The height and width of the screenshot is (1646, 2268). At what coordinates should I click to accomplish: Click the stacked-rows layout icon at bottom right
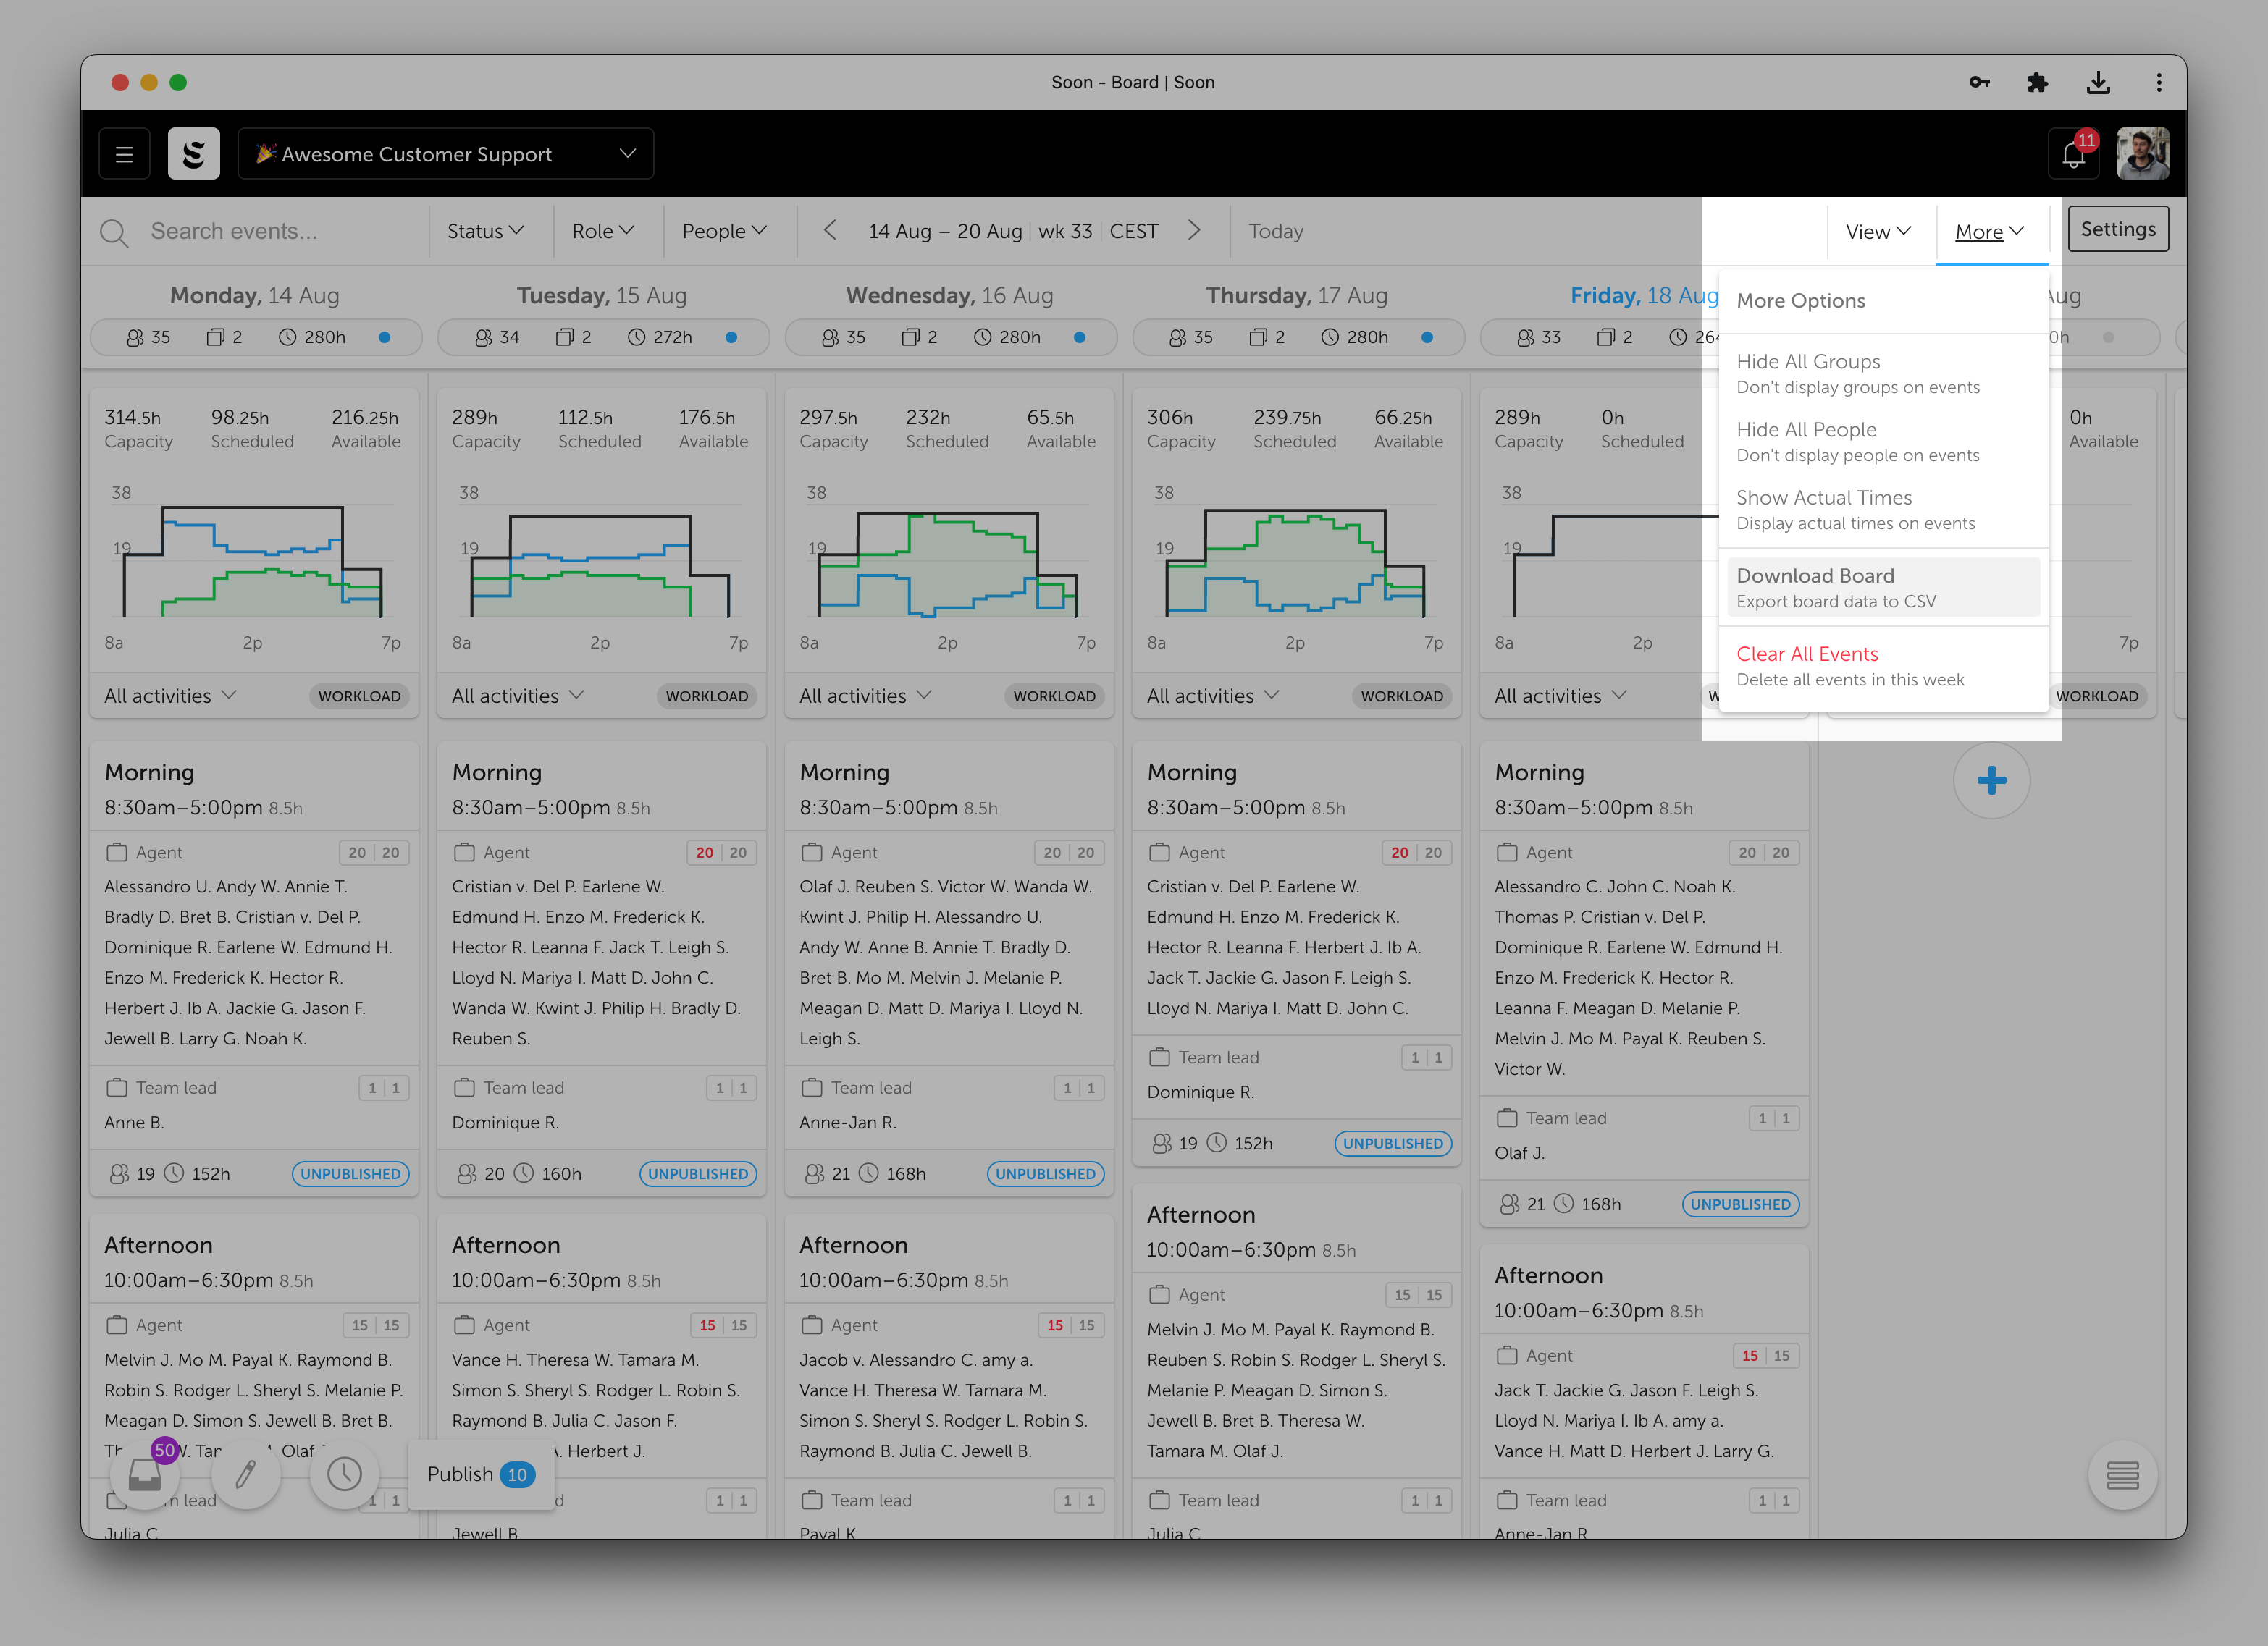coord(2122,1474)
